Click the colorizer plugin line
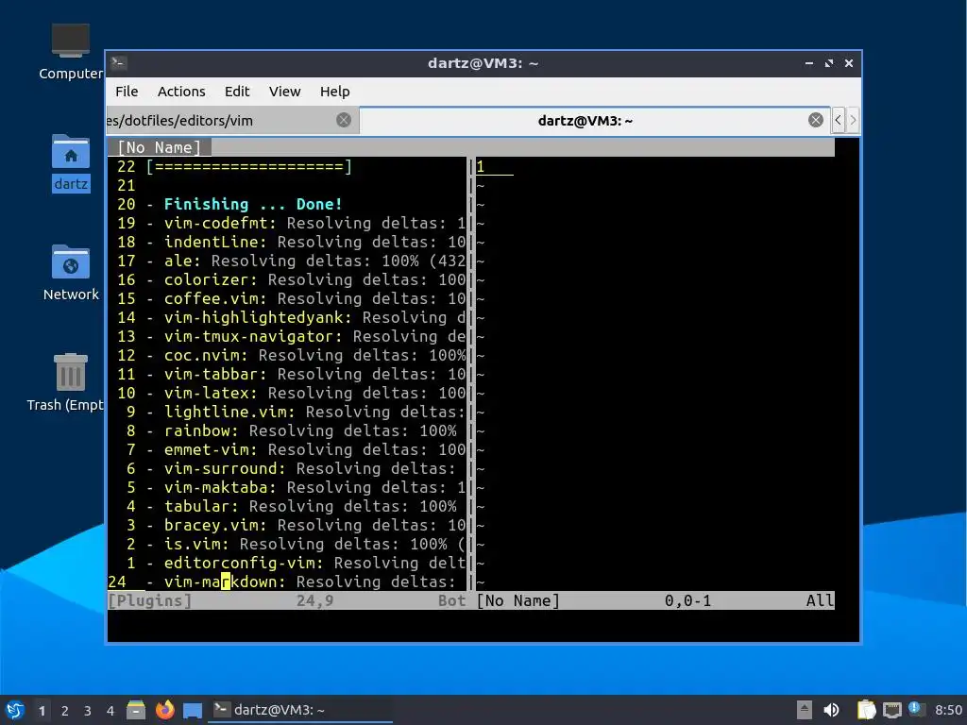Image resolution: width=967 pixels, height=725 pixels. tap(287, 279)
